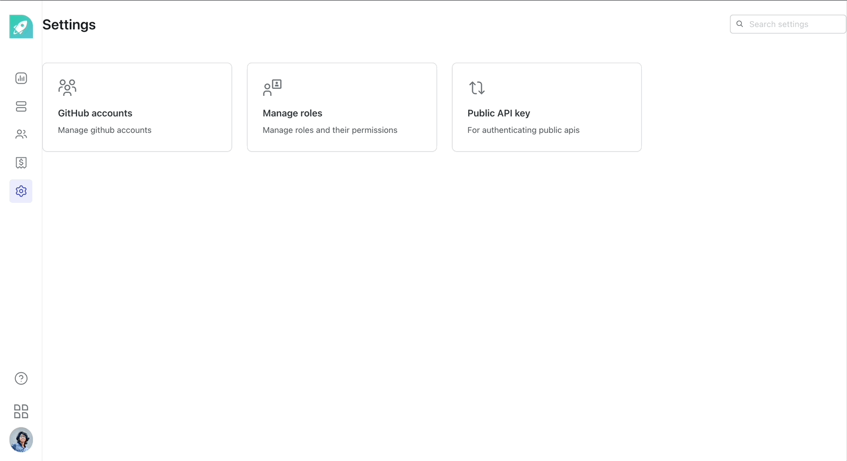Open the billing receipt sidebar icon
Image resolution: width=847 pixels, height=461 pixels.
point(21,163)
